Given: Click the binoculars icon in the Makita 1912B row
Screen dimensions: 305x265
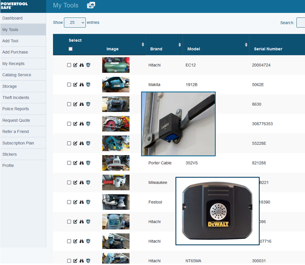Looking at the screenshot, I should coord(82,84).
